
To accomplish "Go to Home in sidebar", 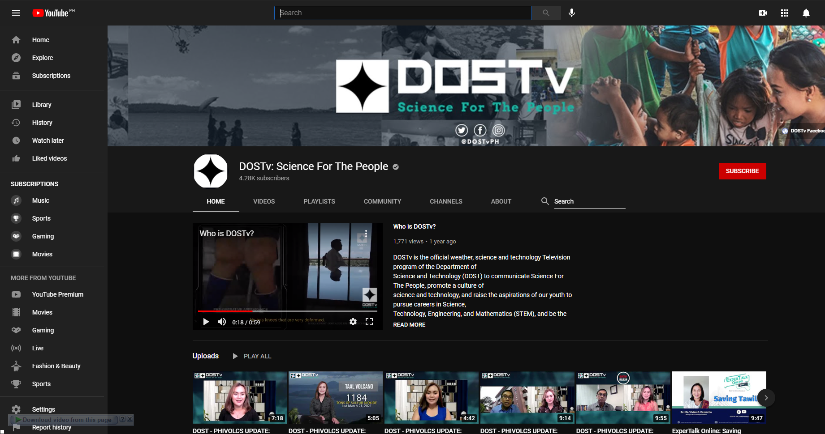I will pos(54,40).
